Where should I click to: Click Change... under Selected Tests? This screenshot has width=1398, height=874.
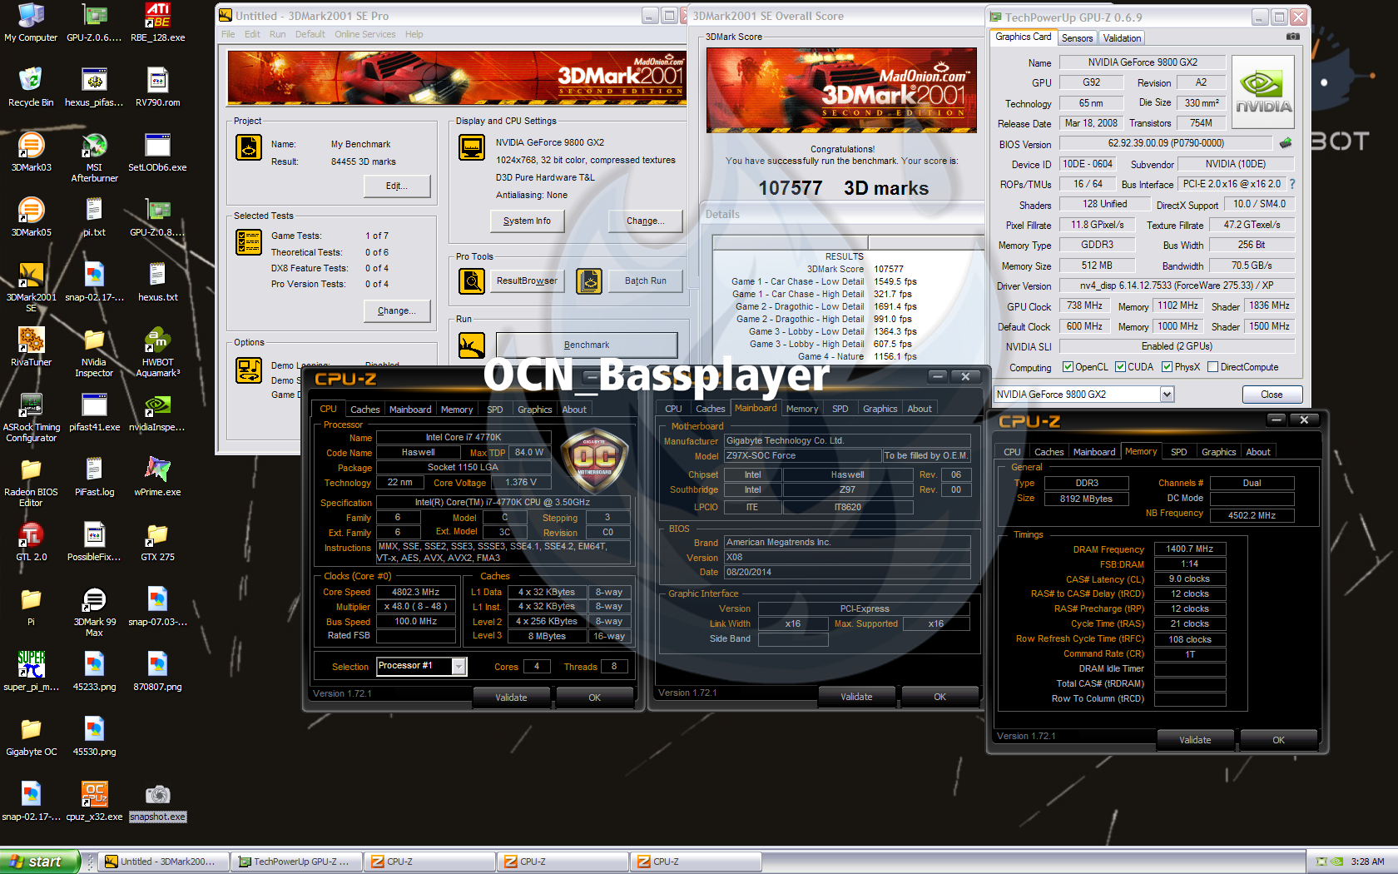(397, 310)
